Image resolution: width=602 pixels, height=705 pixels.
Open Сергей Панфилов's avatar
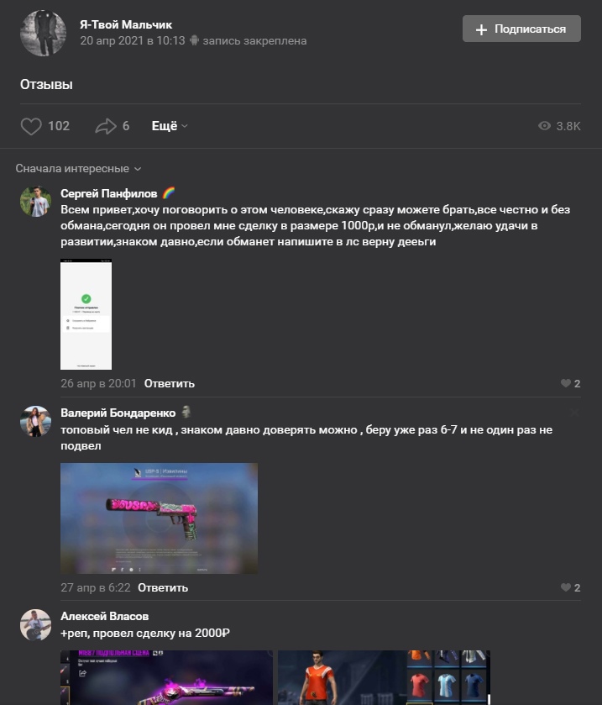coord(35,202)
